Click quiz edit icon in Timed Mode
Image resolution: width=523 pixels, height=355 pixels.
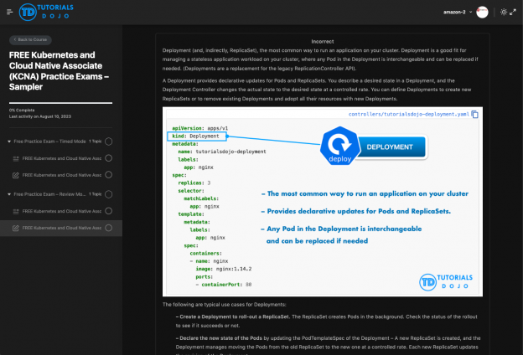click(x=16, y=175)
